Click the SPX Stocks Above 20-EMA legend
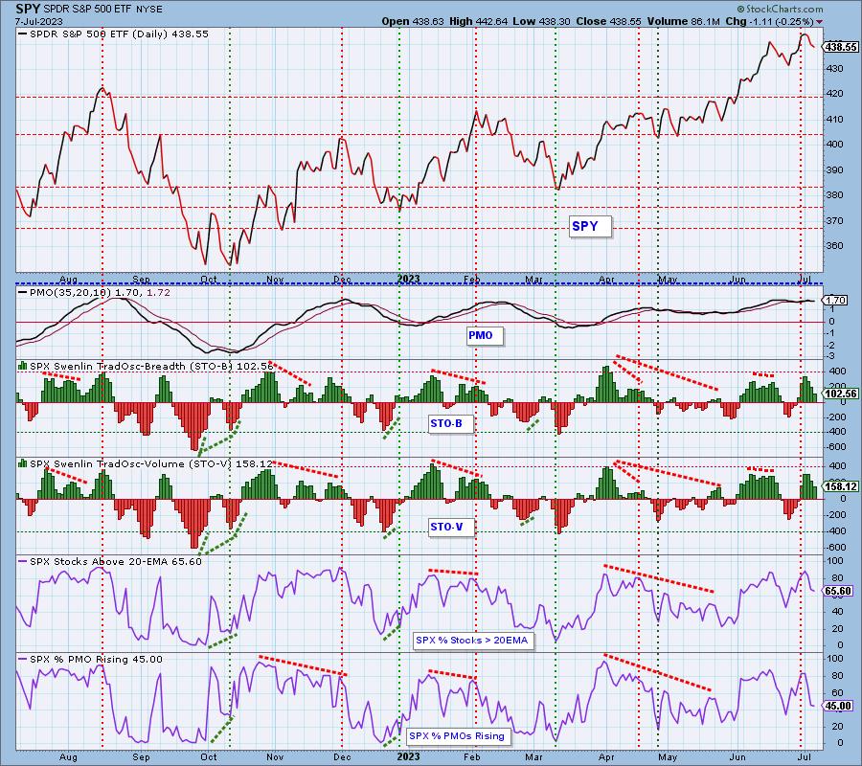The image size is (862, 766). pos(110,562)
